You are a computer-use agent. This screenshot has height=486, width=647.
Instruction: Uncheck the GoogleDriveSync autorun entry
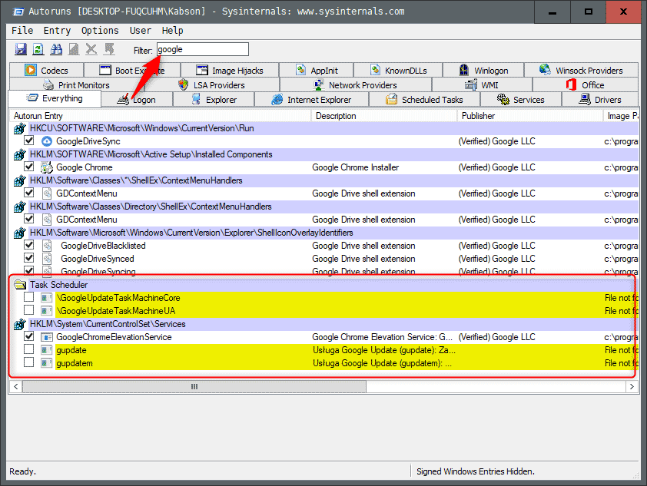coord(29,141)
